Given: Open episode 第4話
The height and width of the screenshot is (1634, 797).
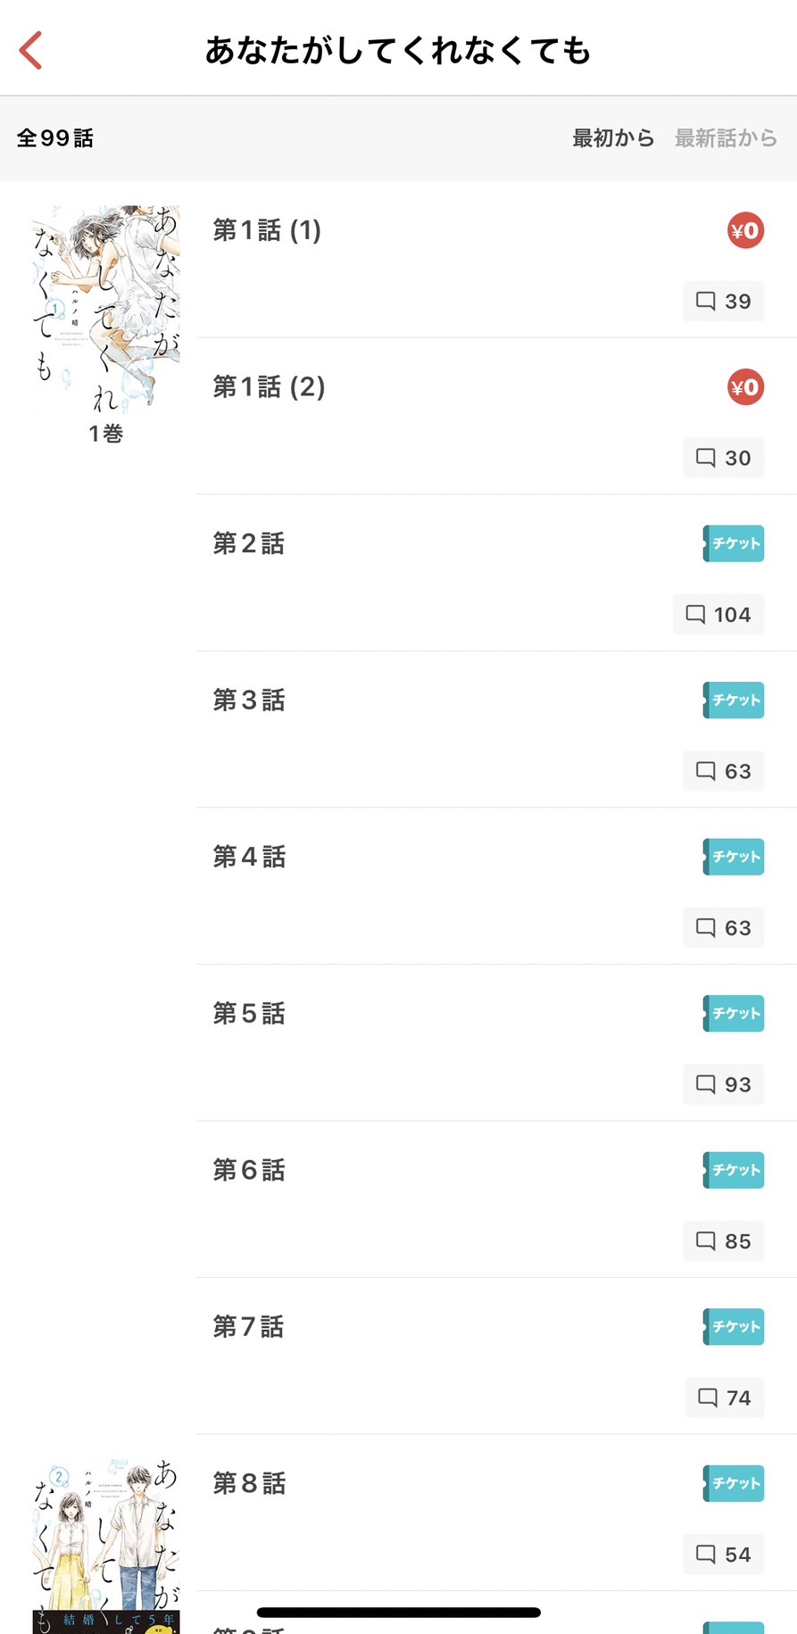Looking at the screenshot, I should (x=249, y=857).
